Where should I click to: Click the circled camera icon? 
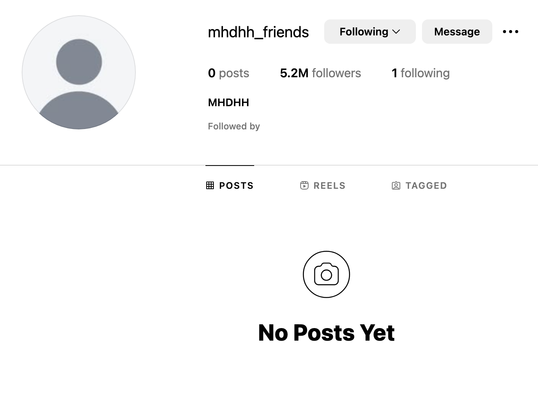pos(326,274)
